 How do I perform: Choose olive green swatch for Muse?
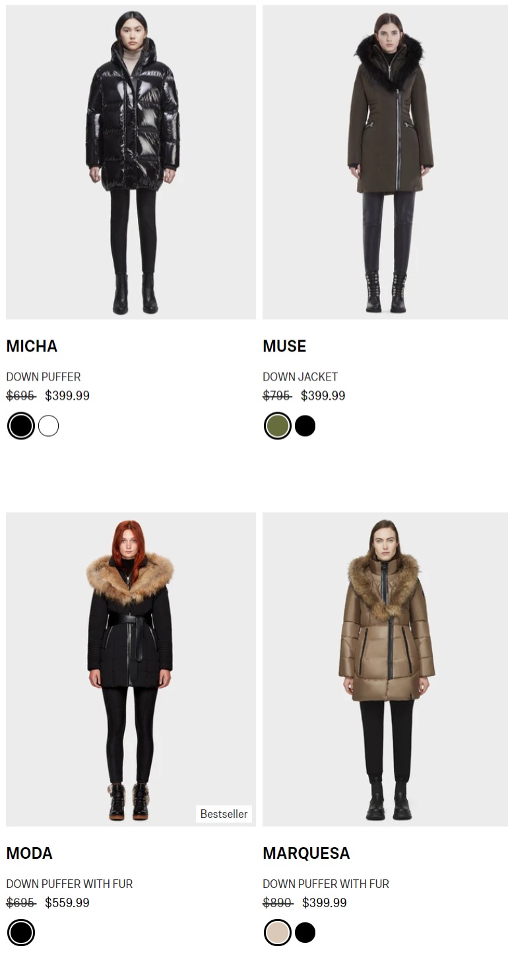277,426
